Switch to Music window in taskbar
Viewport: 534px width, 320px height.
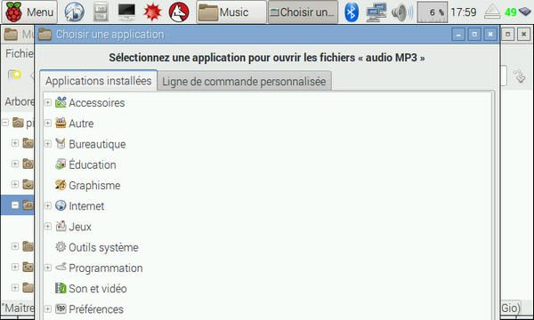click(231, 12)
